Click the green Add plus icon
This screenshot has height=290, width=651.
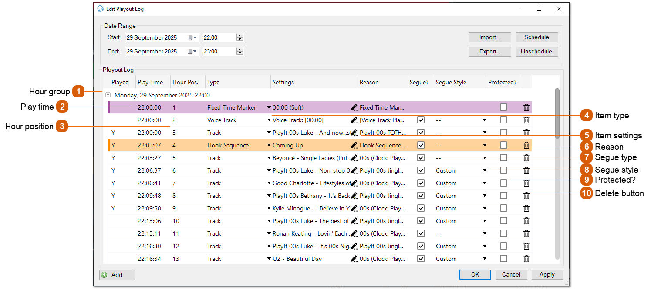tap(105, 274)
